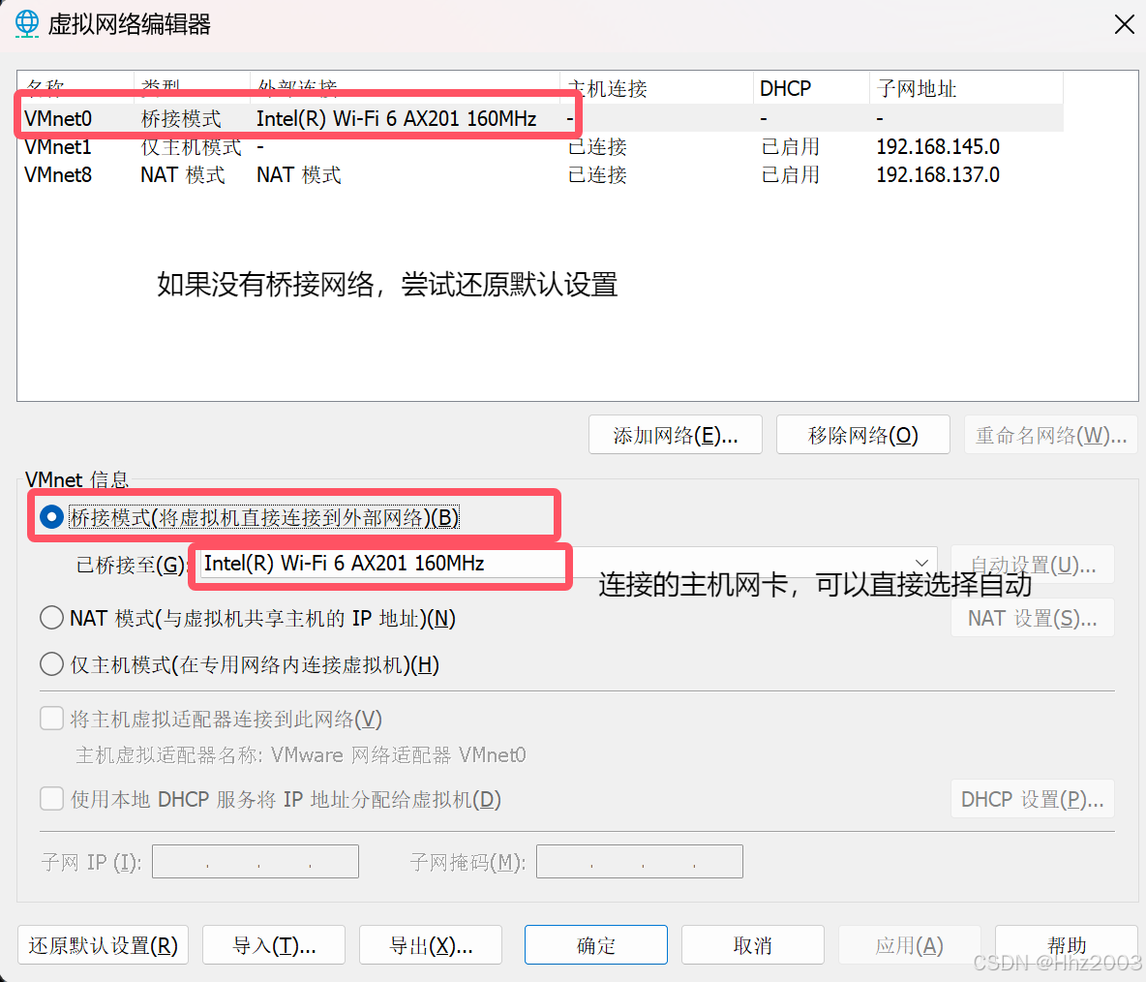Viewport: 1146px width, 982px height.
Task: Toggle 使用本地 DHCP 服务 checkbox
Action: (x=51, y=798)
